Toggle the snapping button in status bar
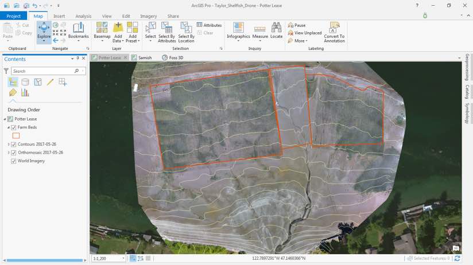This screenshot has height=265, width=473. click(x=133, y=258)
